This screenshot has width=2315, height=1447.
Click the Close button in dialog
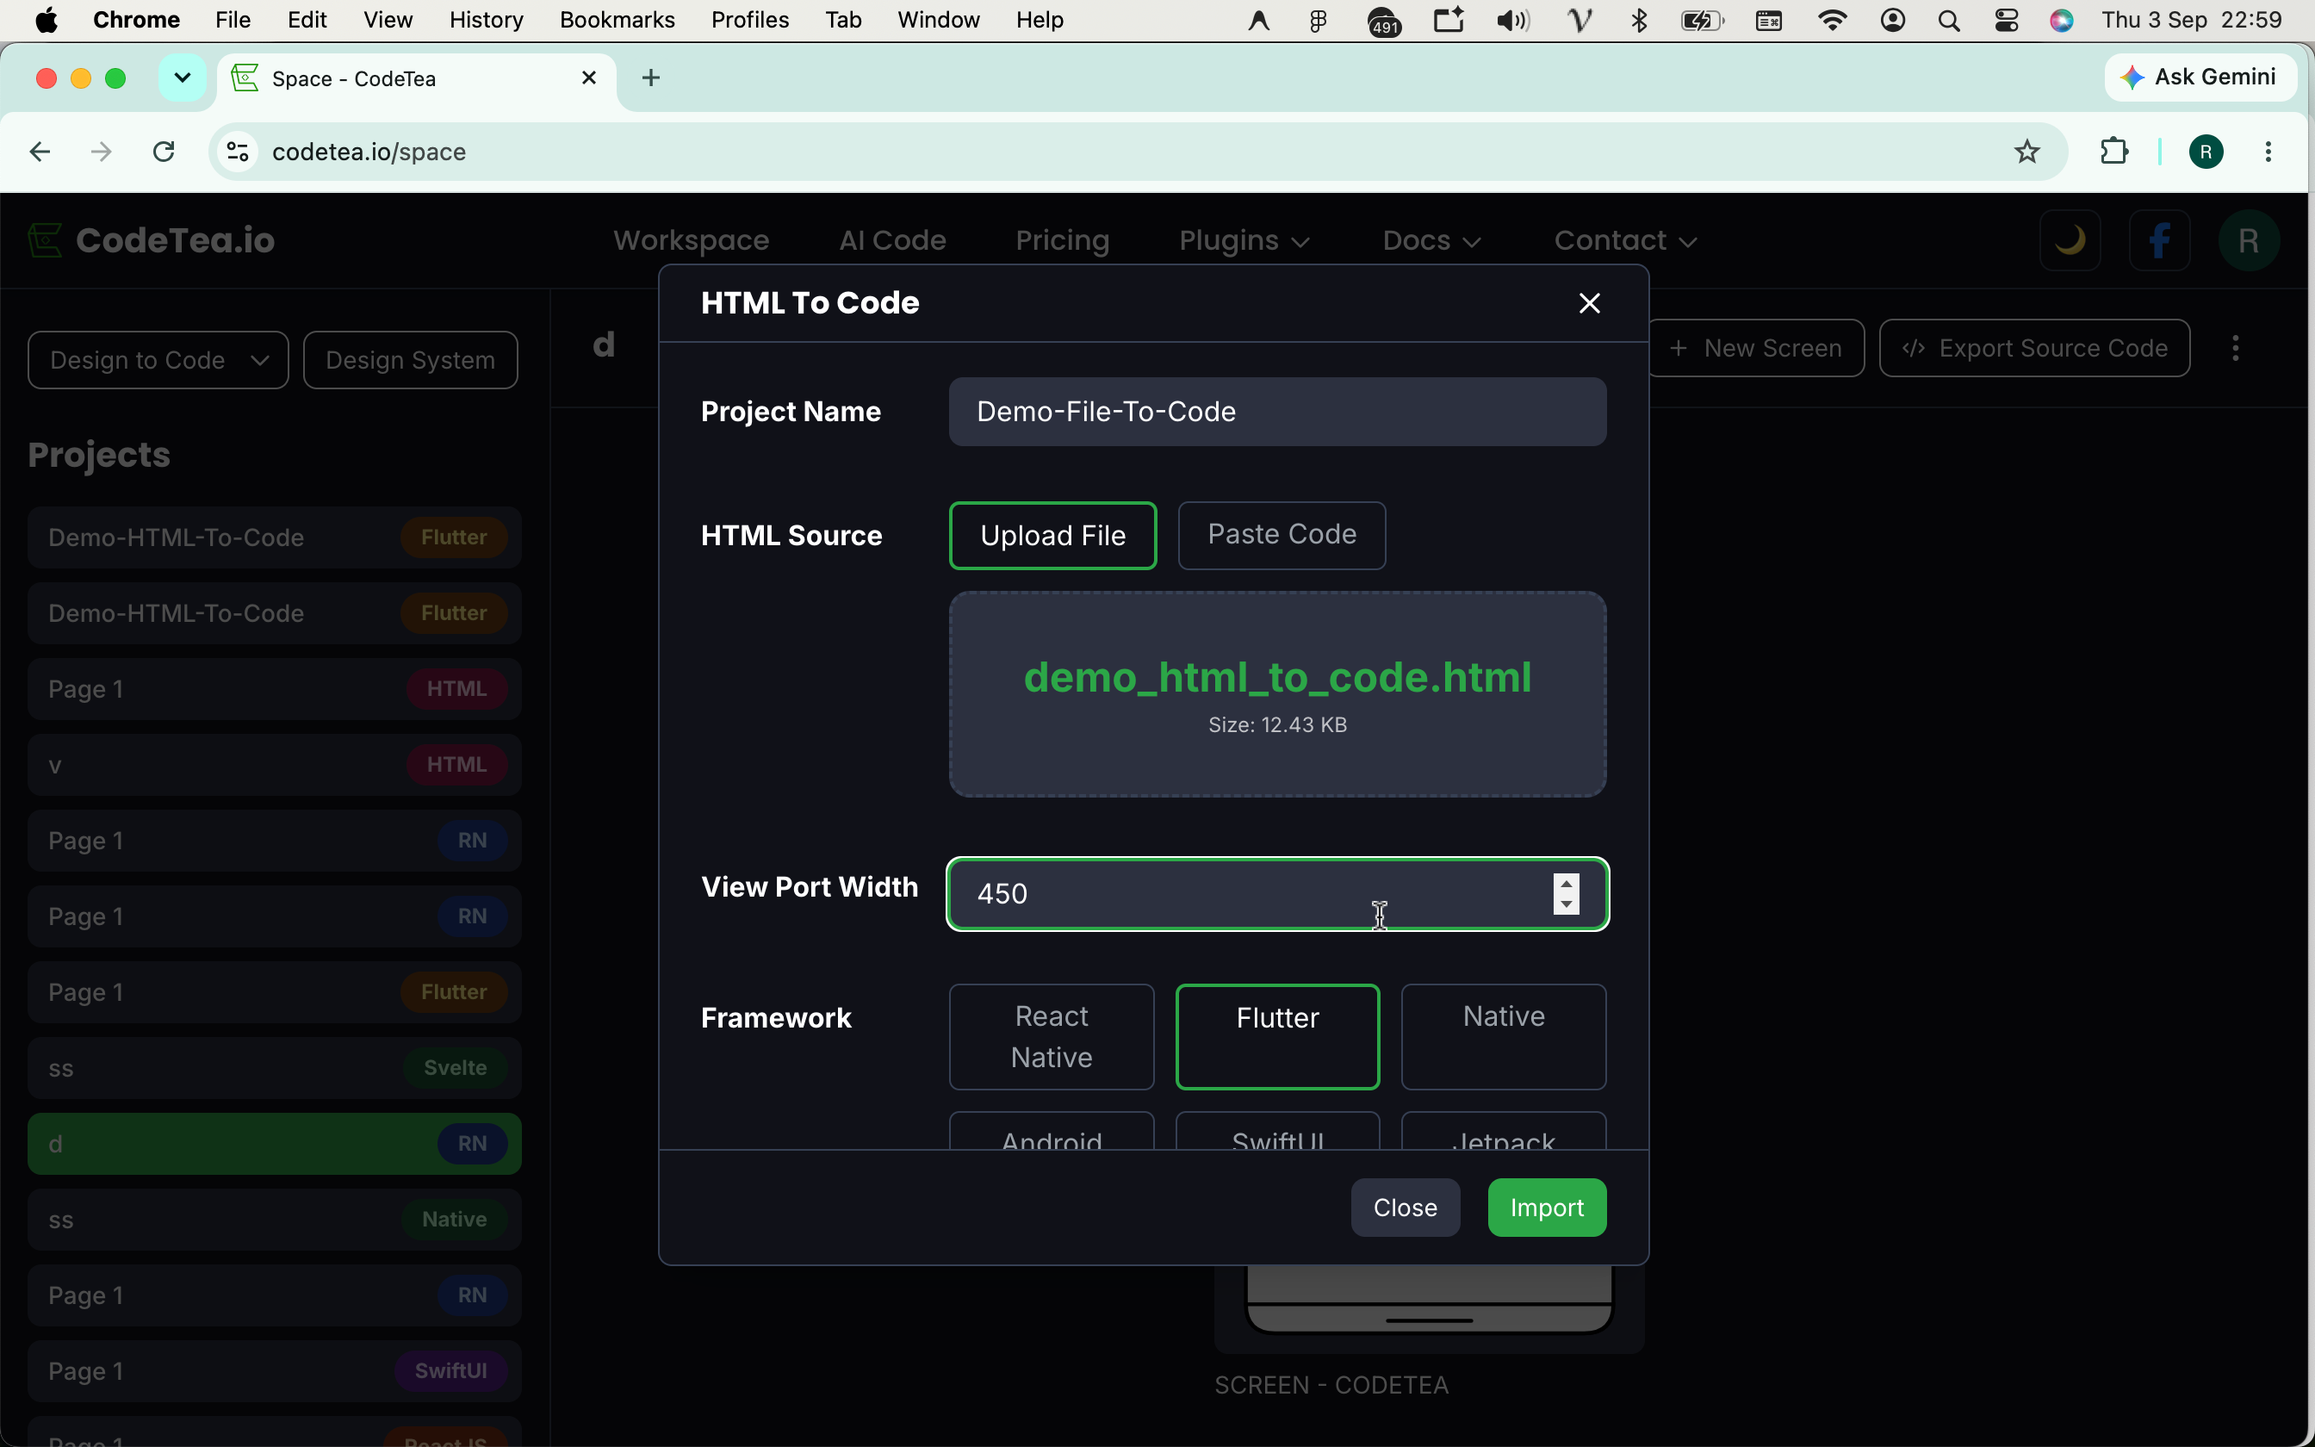1406,1208
